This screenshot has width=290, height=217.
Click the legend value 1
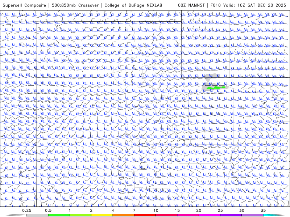coord(70,210)
